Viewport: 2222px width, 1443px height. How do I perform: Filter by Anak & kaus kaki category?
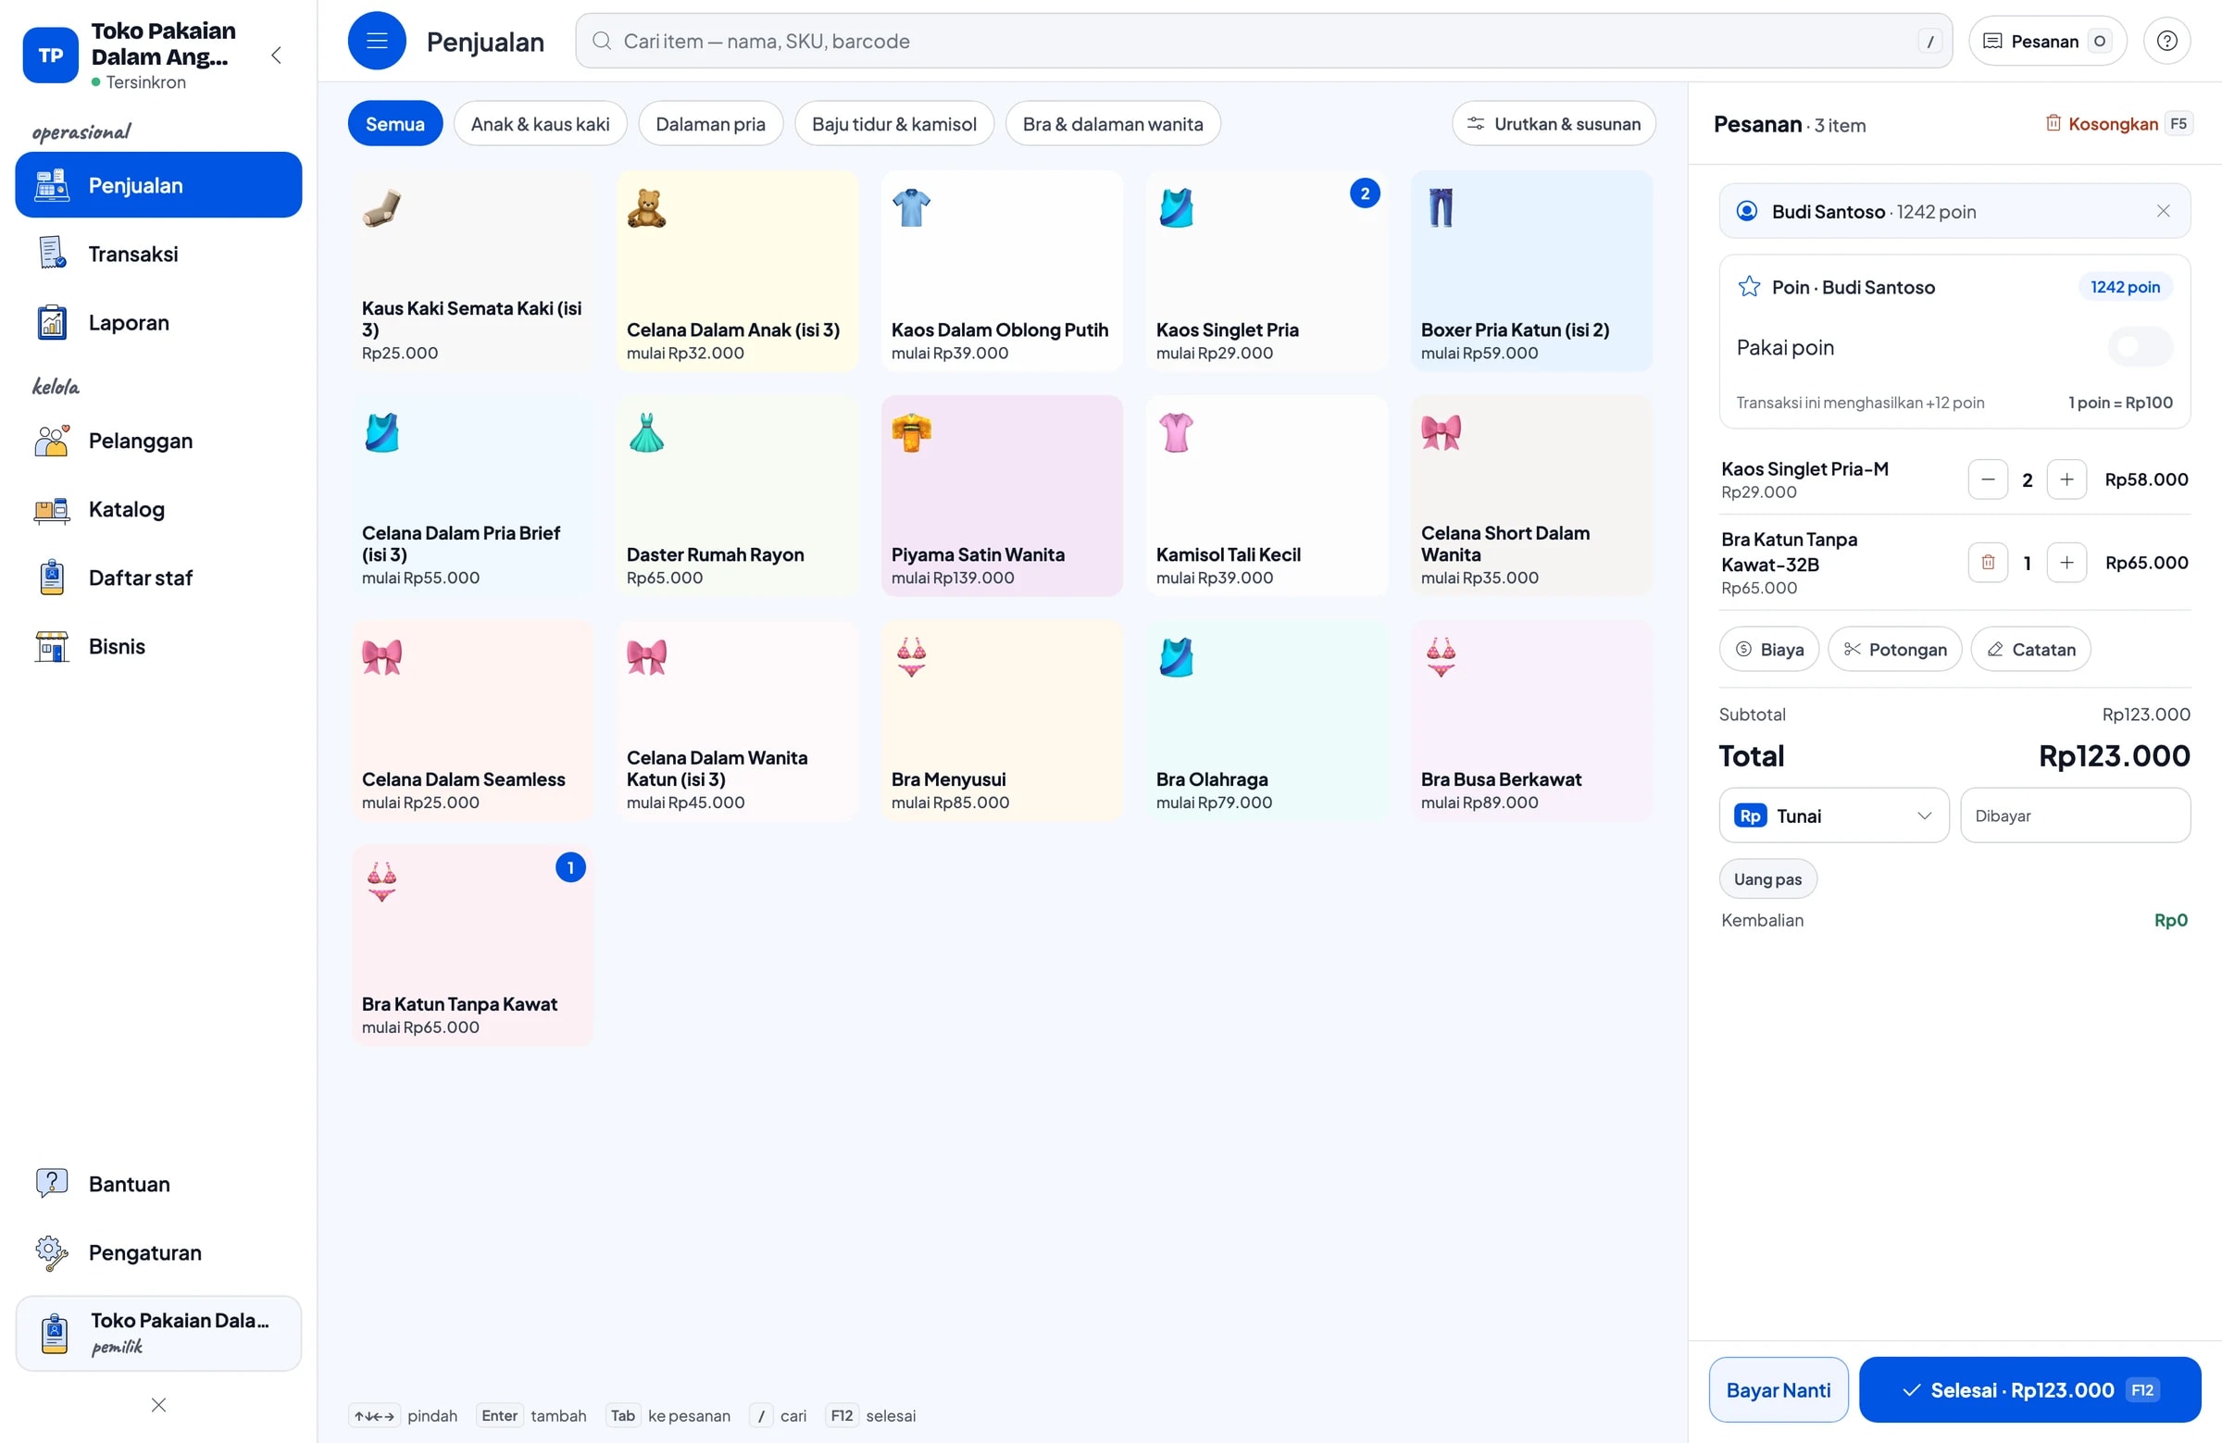pos(540,124)
